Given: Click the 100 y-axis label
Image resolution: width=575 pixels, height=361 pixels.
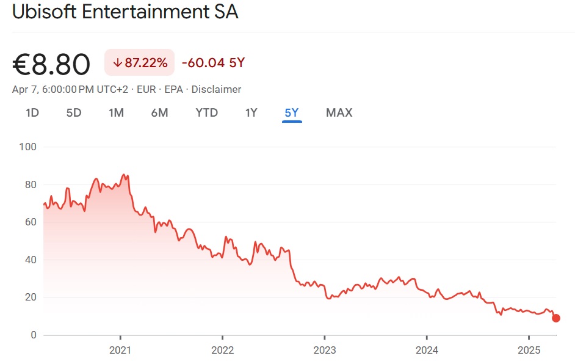Looking at the screenshot, I should (28, 147).
